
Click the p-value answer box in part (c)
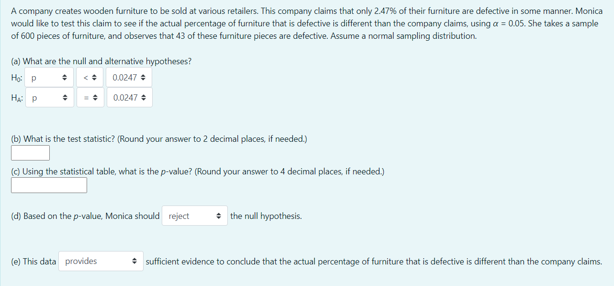pos(48,185)
